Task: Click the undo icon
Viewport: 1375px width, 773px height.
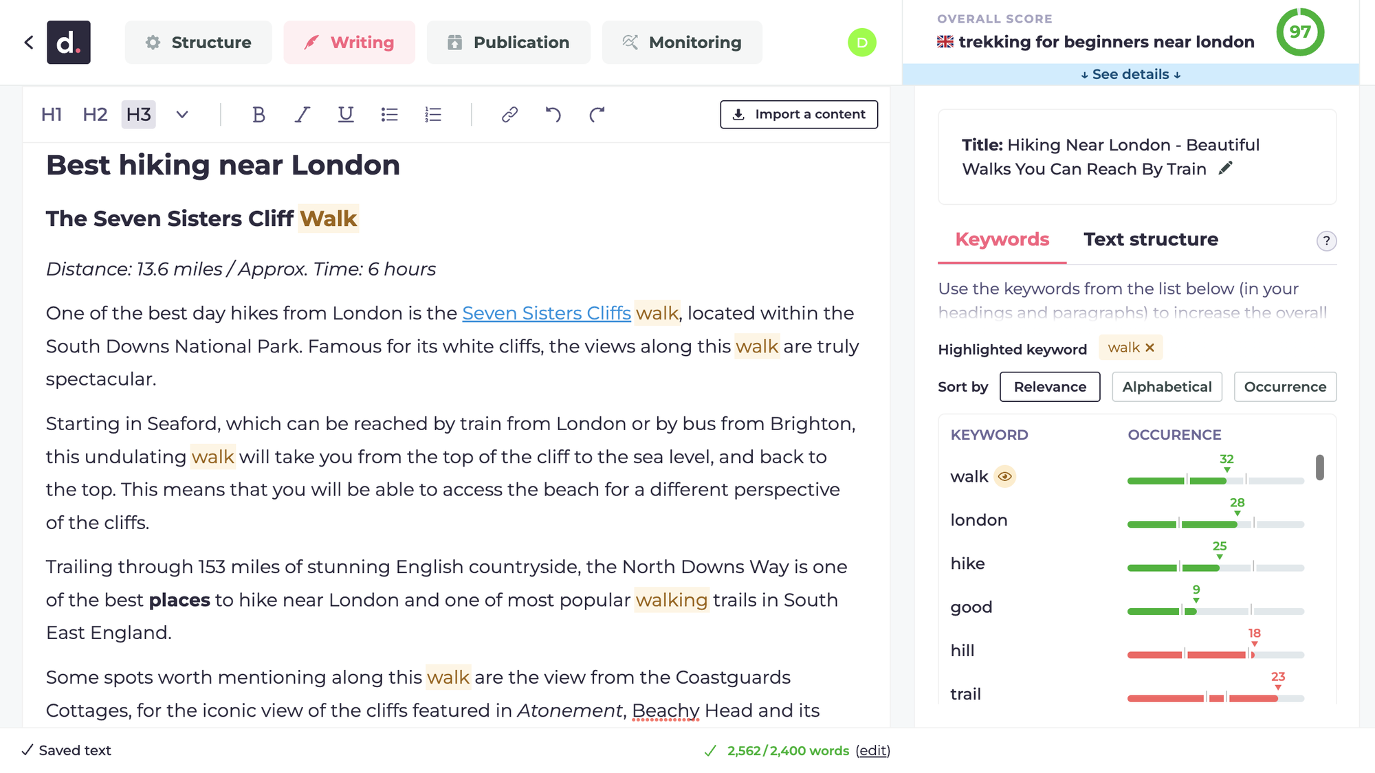Action: click(x=553, y=114)
